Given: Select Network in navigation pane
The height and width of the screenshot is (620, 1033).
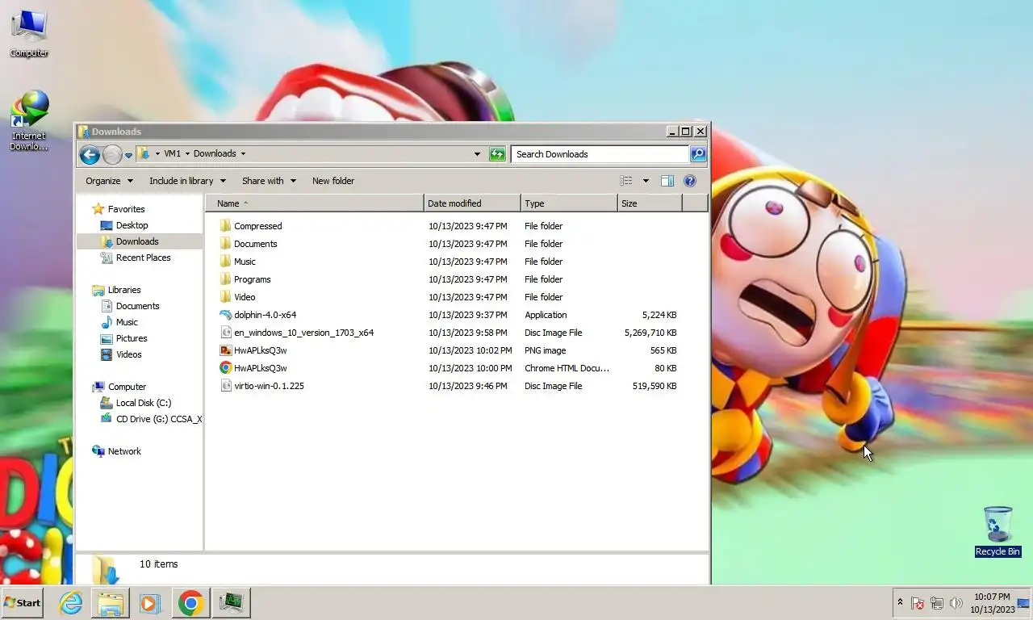Looking at the screenshot, I should 124,451.
